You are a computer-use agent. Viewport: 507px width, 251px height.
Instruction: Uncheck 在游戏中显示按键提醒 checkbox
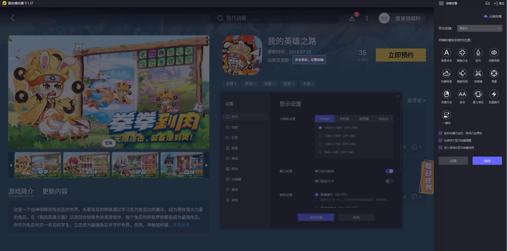pos(441,140)
